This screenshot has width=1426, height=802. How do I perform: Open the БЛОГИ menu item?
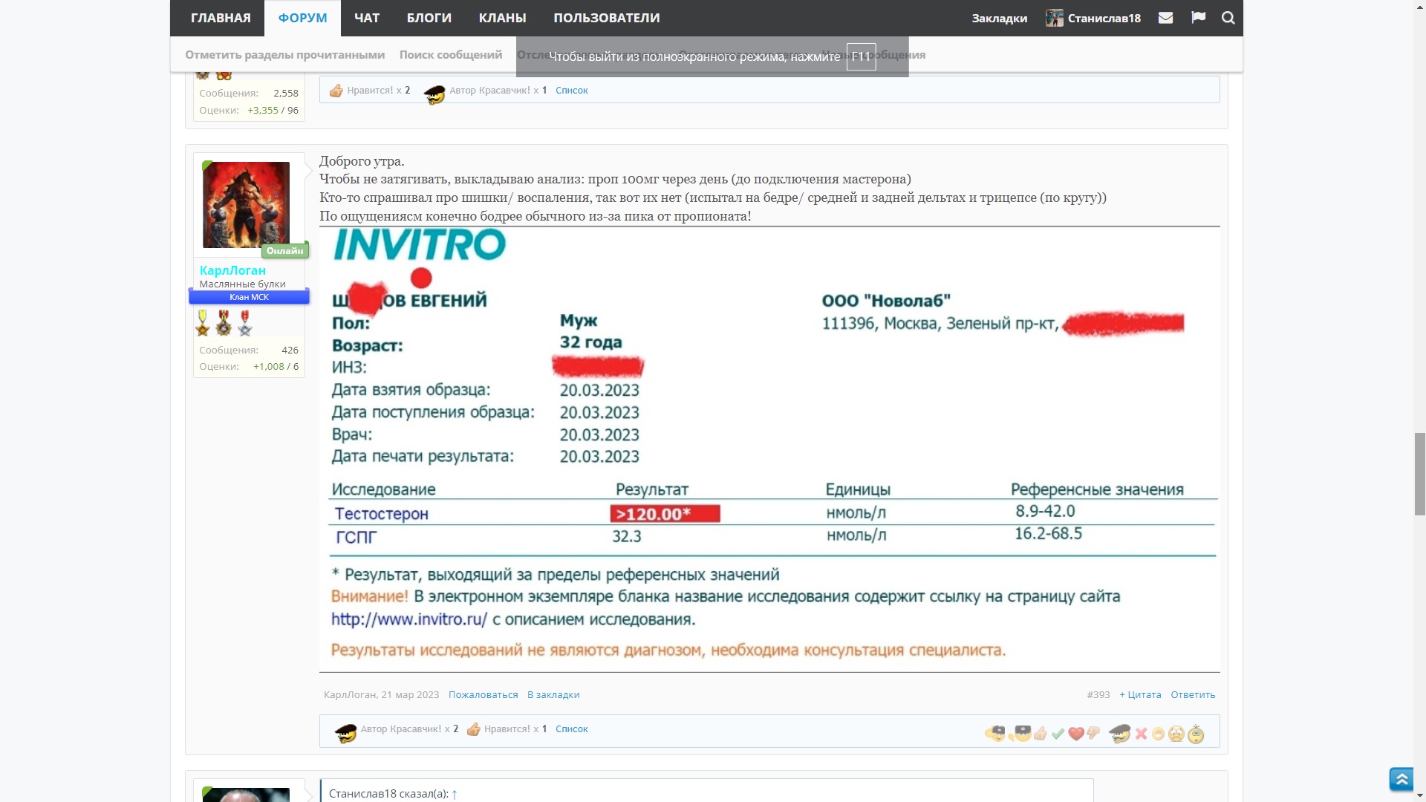coord(429,18)
